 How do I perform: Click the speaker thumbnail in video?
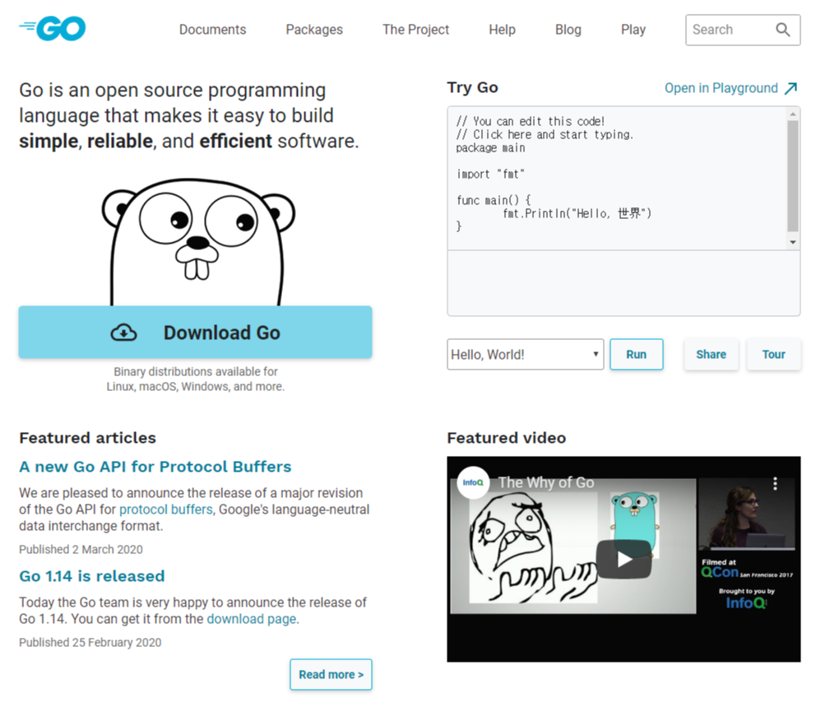pos(747,514)
